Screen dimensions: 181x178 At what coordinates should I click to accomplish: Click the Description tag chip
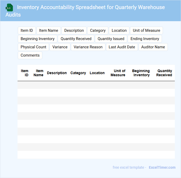pos(74,30)
